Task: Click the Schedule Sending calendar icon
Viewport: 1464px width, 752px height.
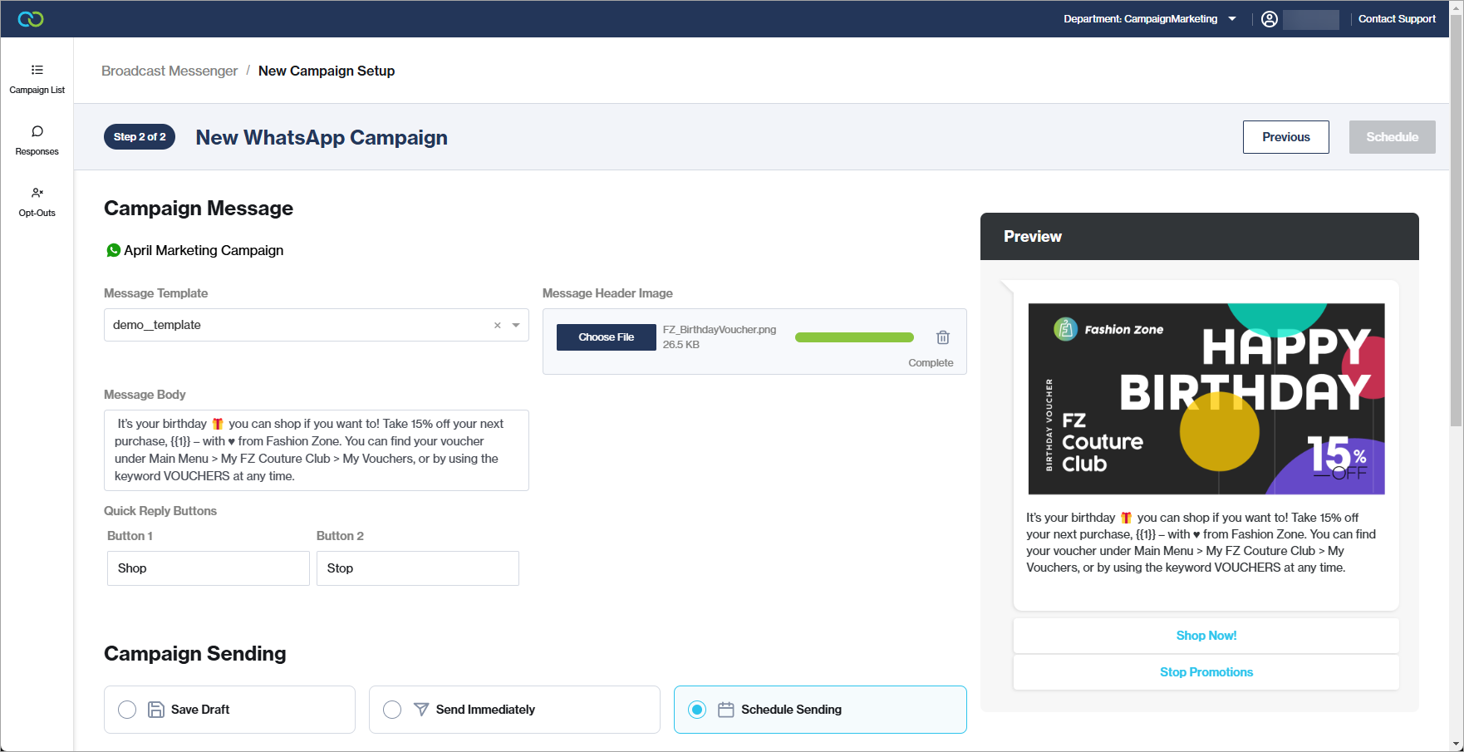Action: 725,710
